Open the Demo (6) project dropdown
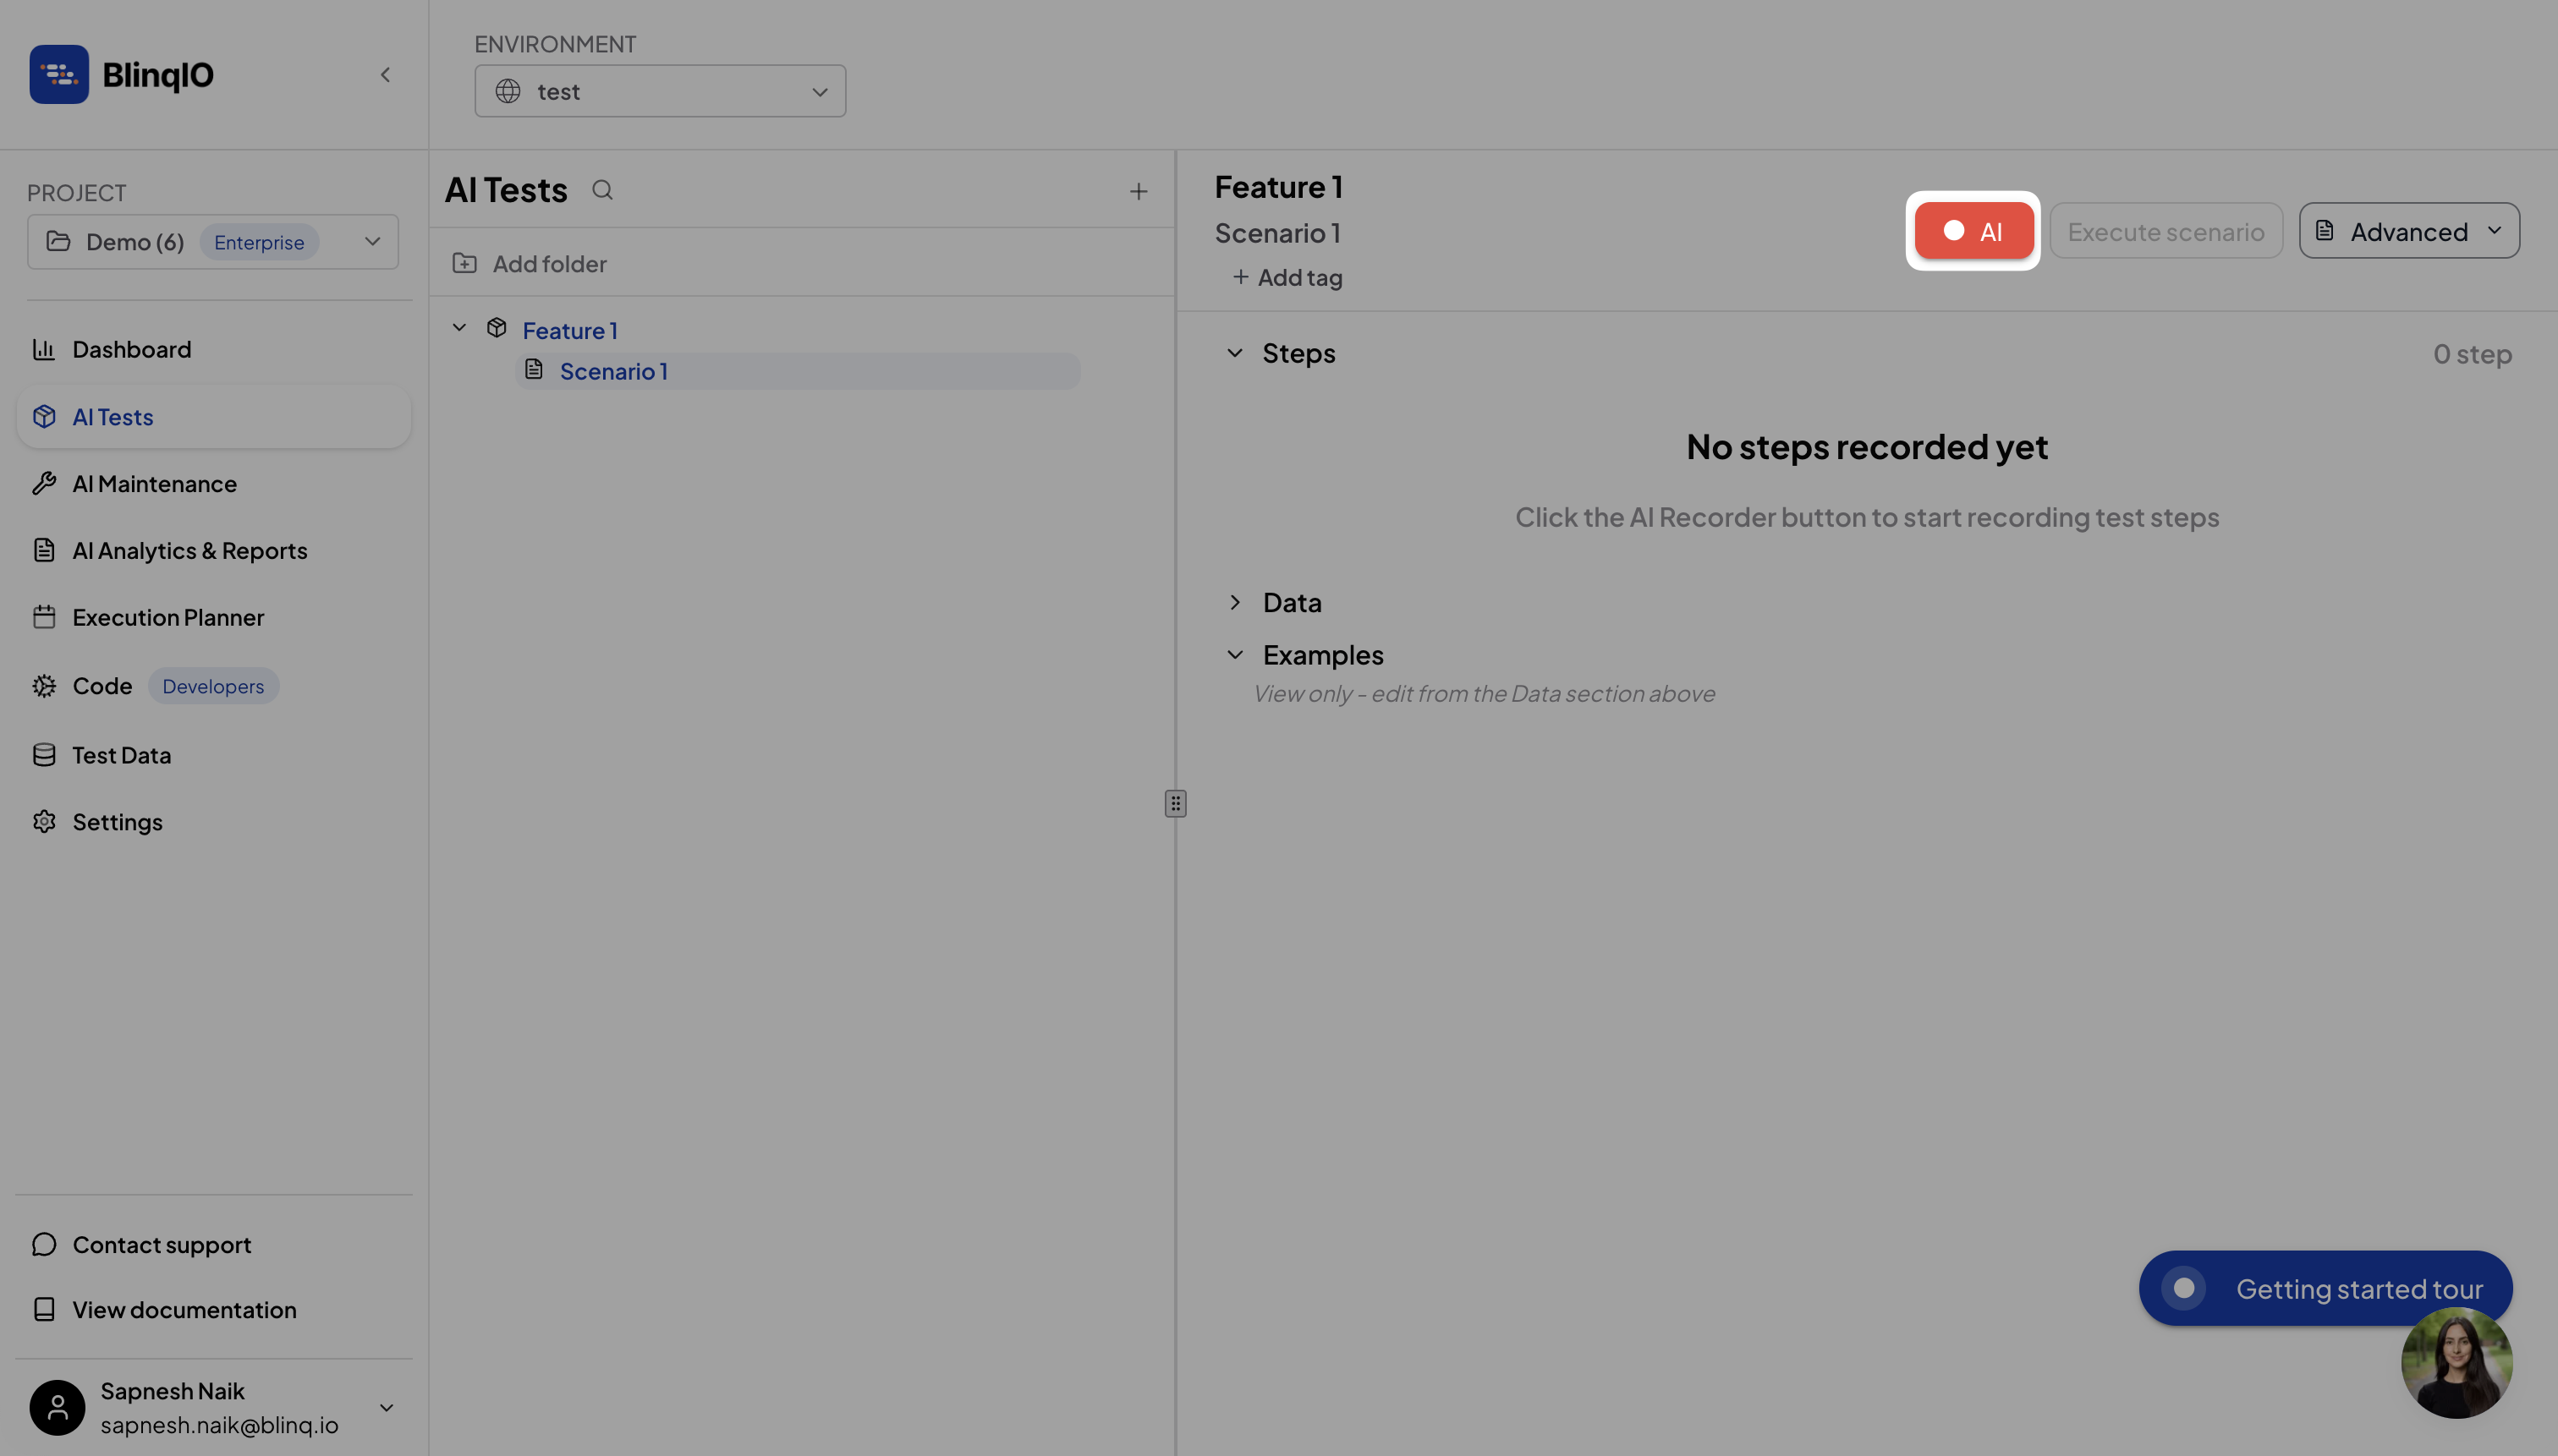 click(x=213, y=242)
